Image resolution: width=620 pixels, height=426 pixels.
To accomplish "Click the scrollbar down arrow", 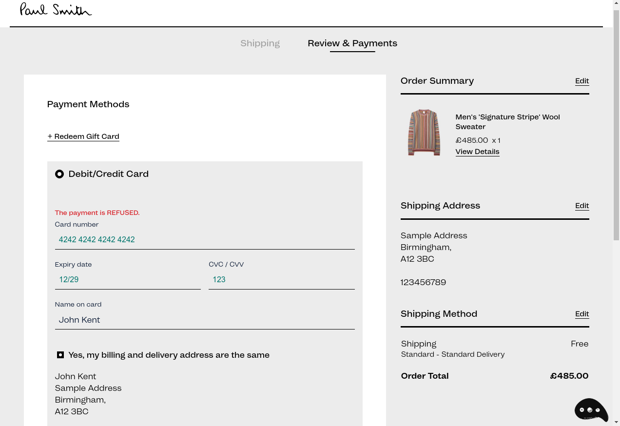I will [x=616, y=422].
